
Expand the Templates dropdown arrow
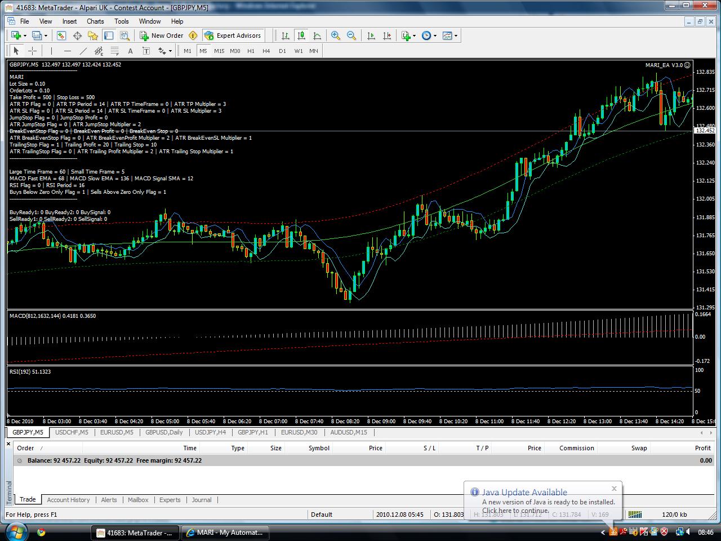click(456, 36)
